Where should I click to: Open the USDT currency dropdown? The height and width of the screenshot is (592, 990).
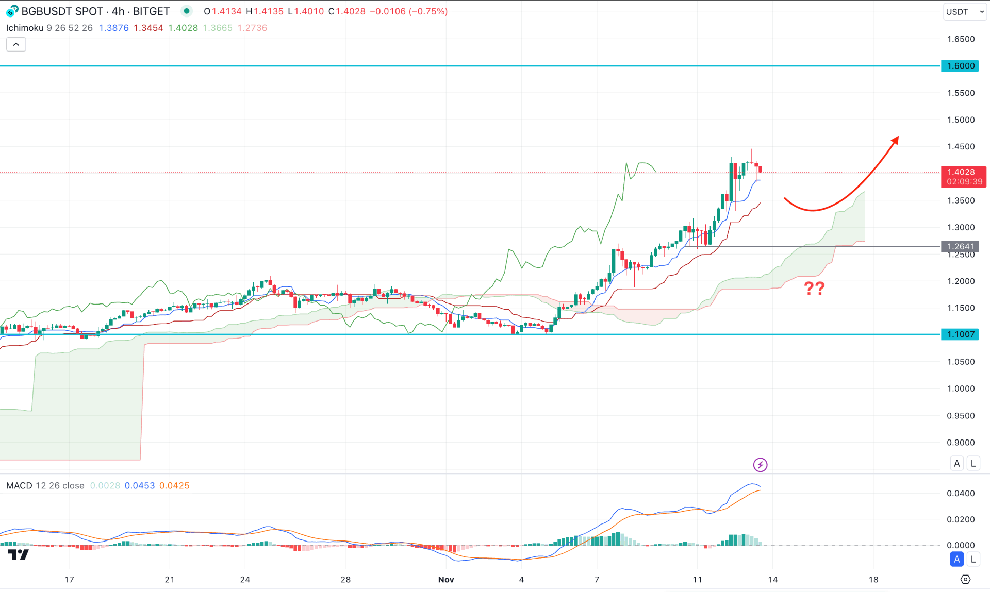point(965,11)
